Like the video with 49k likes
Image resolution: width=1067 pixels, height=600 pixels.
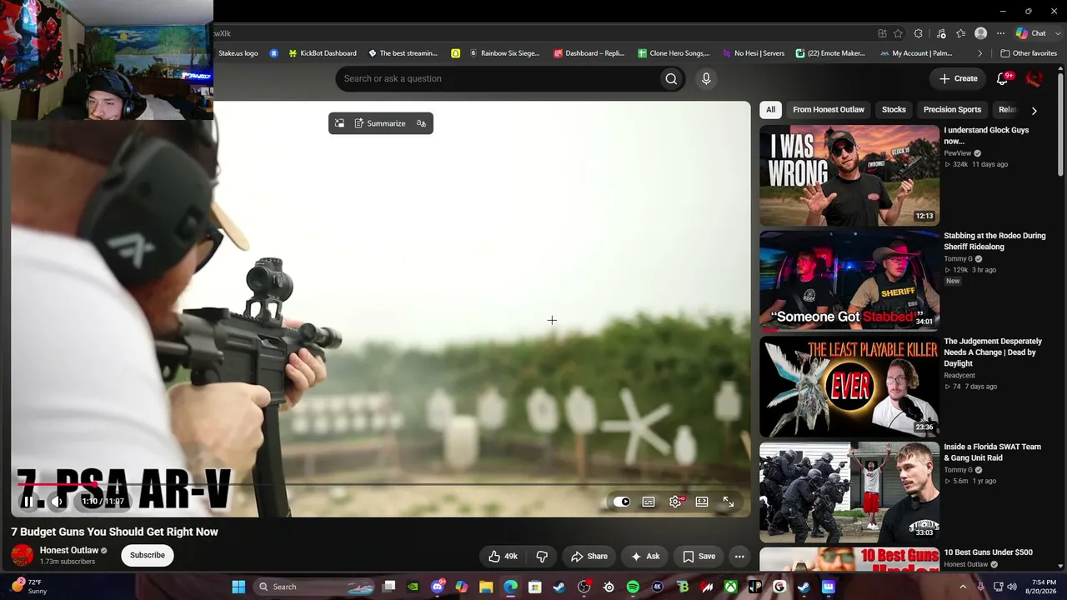point(503,557)
